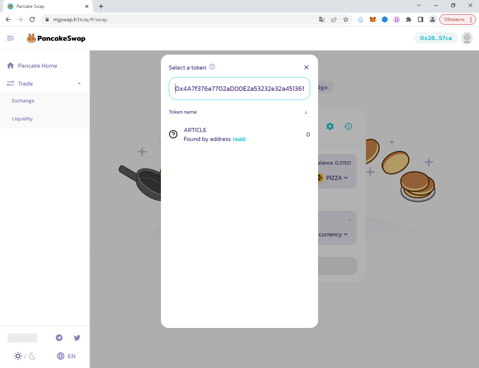Click the language globe icon
479x368 pixels.
tap(61, 356)
